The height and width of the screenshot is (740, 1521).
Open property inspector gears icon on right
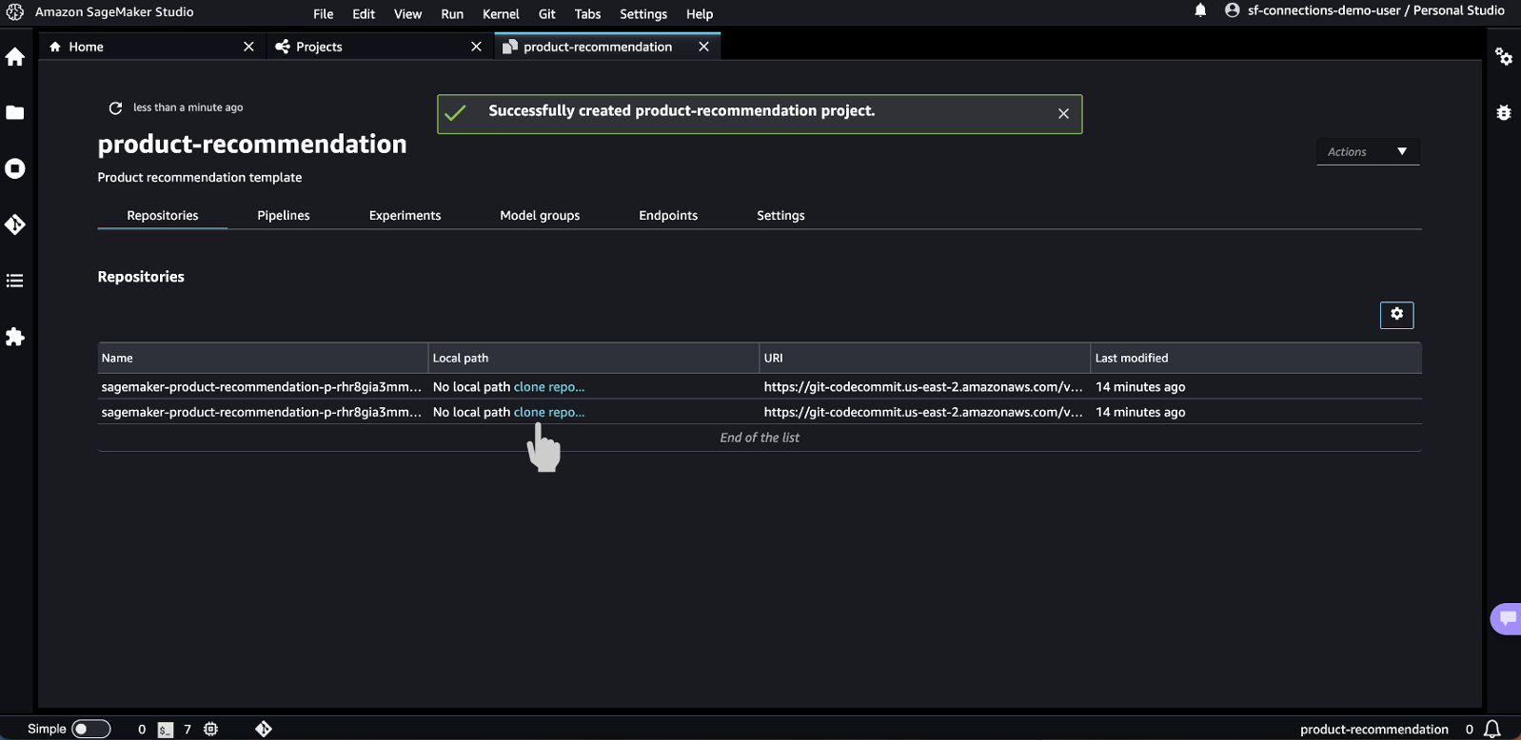click(1504, 57)
